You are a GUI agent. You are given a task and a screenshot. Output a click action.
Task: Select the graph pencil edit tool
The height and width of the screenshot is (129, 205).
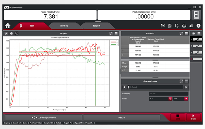pyautogui.click(x=6, y=33)
